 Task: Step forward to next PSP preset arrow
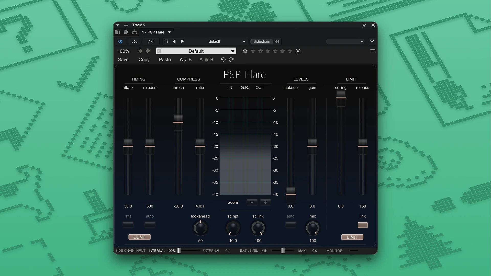[148, 51]
